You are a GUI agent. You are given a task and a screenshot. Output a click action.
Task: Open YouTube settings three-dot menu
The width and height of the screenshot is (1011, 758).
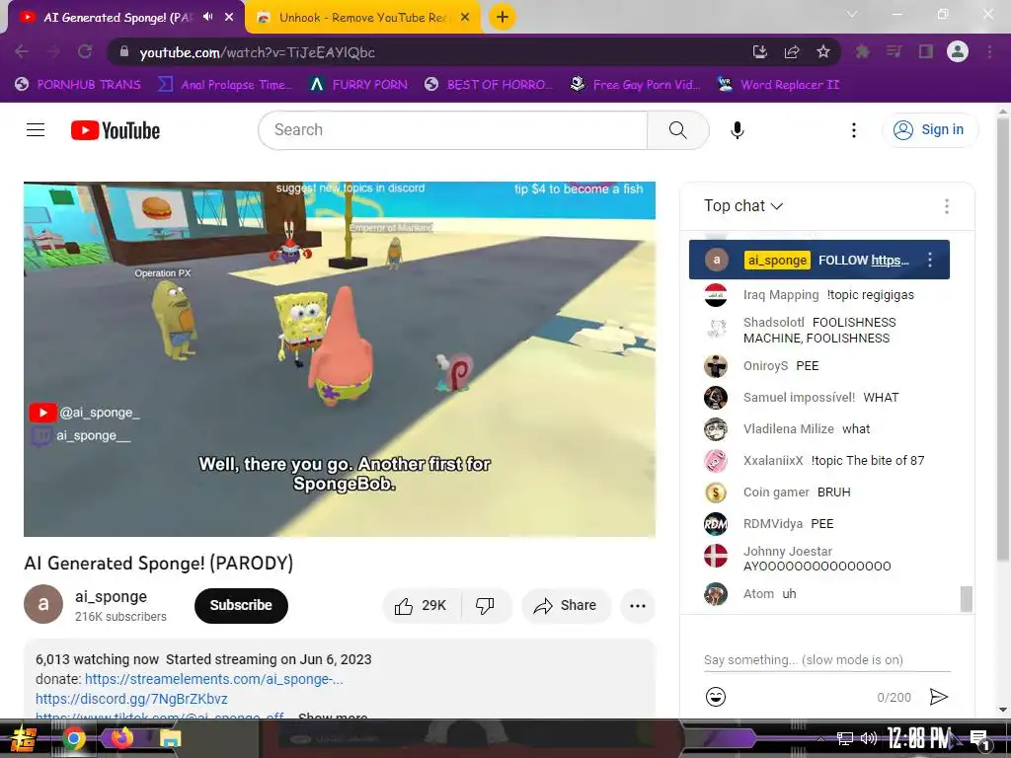854,130
